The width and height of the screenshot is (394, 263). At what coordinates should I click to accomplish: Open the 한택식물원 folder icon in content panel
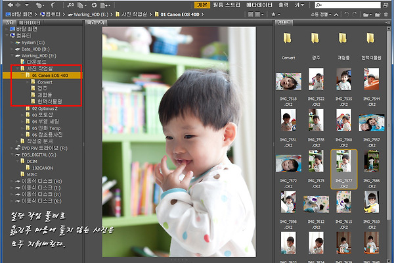pos(372,41)
